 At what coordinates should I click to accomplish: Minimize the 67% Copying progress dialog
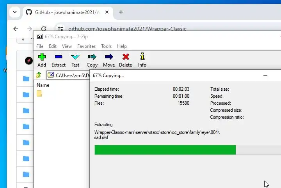(265, 76)
